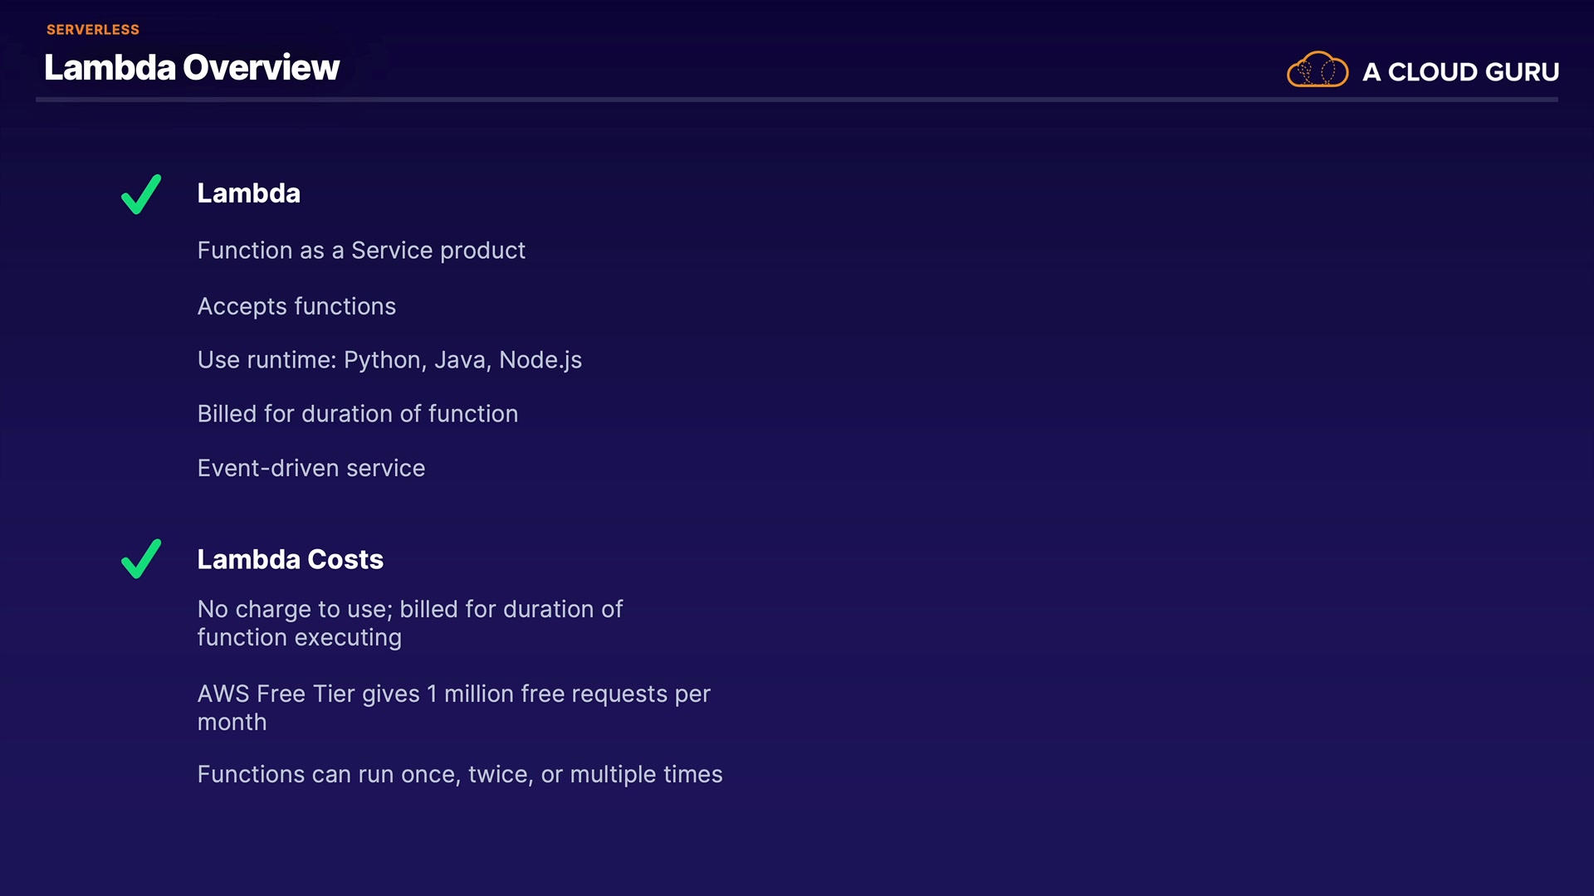Image resolution: width=1594 pixels, height=896 pixels.
Task: Click the horizontal divider line under the title
Action: point(797,100)
